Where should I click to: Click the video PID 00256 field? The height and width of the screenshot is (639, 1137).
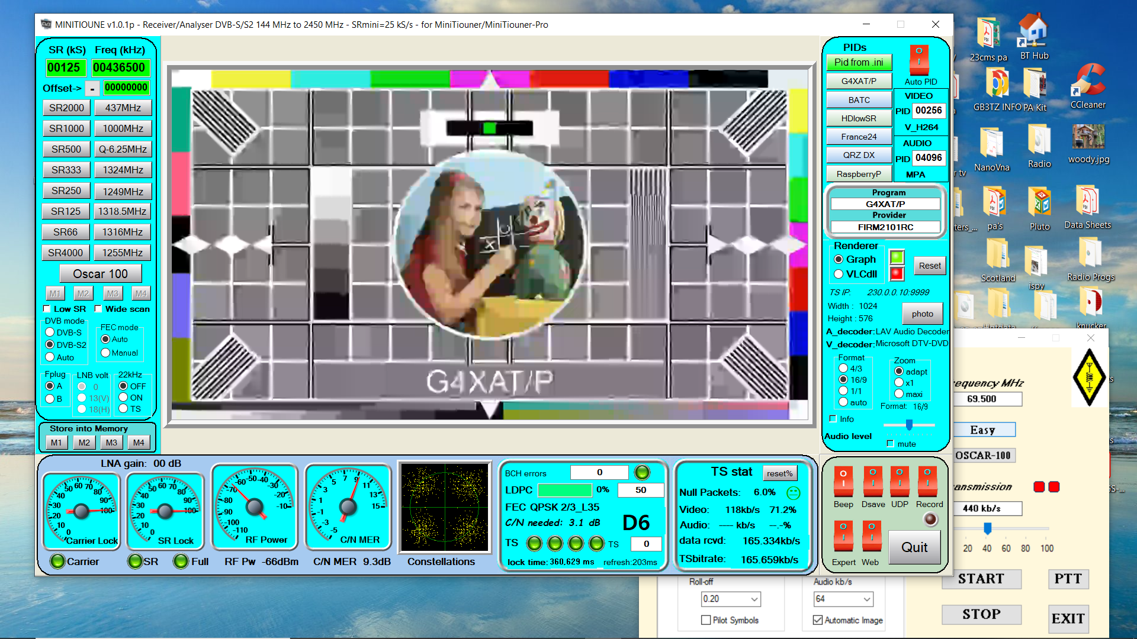(928, 111)
